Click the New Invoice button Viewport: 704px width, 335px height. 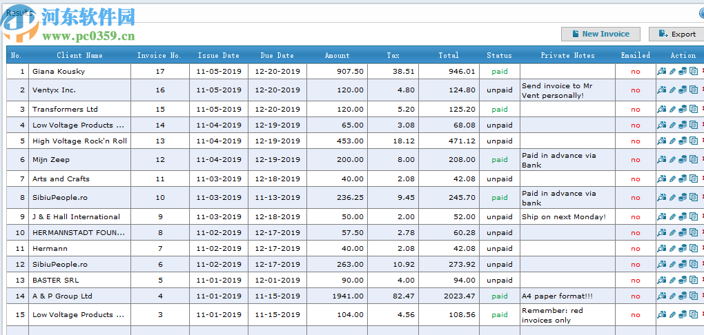pyautogui.click(x=600, y=34)
